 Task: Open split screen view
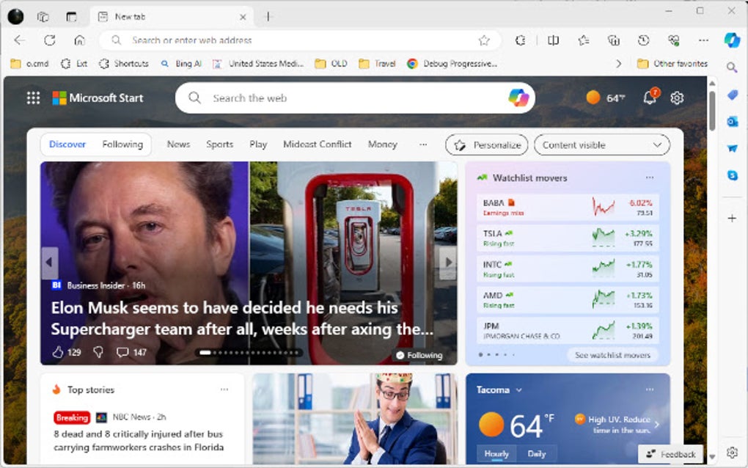(554, 40)
